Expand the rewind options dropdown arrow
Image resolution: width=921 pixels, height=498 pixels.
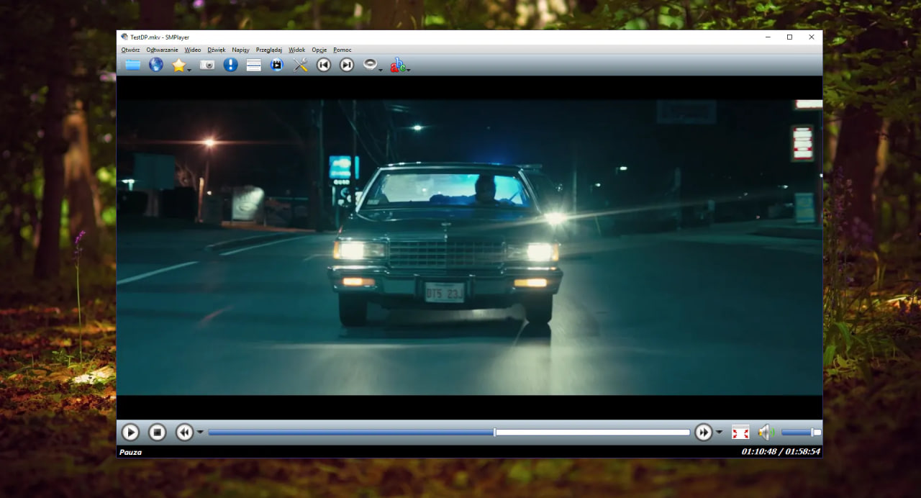click(x=200, y=433)
